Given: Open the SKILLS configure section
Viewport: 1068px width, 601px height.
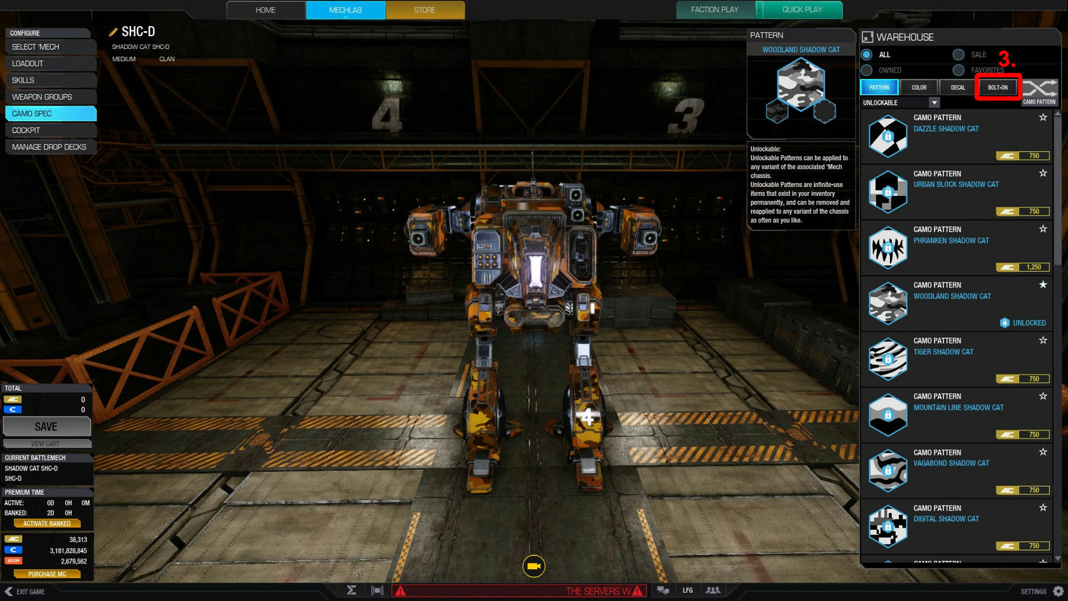Looking at the screenshot, I should (50, 80).
